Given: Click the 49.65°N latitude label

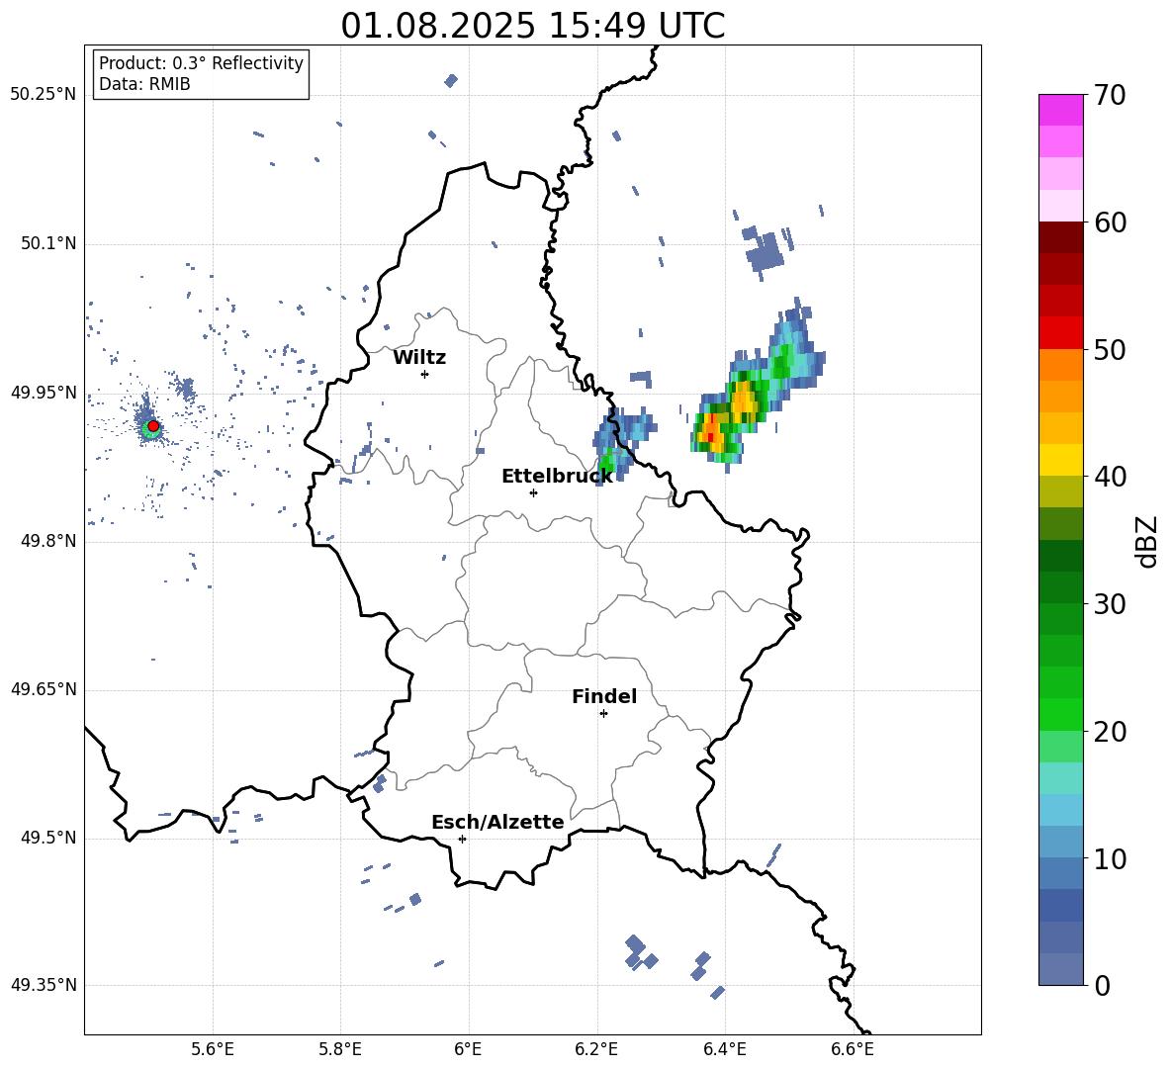Looking at the screenshot, I should coord(44,689).
